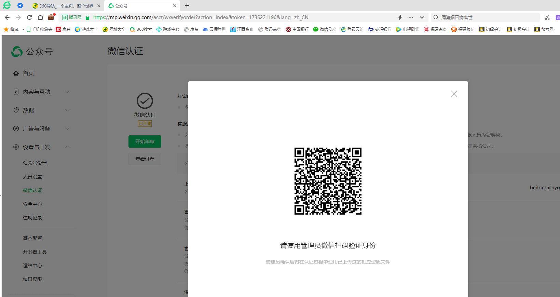Open 电视剧 bookmark

[407, 29]
